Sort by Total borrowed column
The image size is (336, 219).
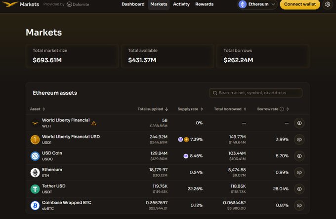tap(230, 109)
